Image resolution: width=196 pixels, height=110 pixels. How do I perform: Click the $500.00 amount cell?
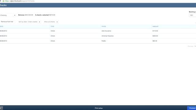tap(155, 36)
